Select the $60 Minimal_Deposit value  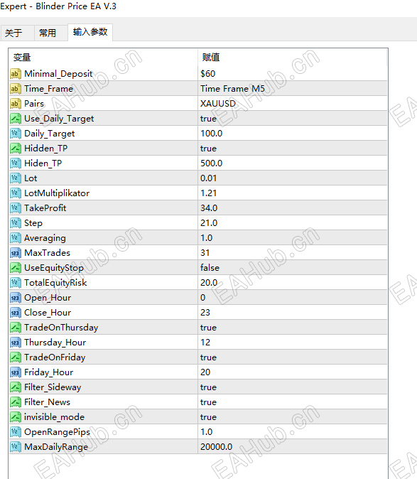click(x=293, y=74)
